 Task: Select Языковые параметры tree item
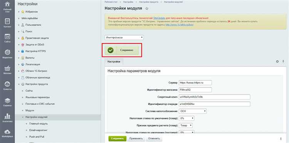click(x=38, y=97)
